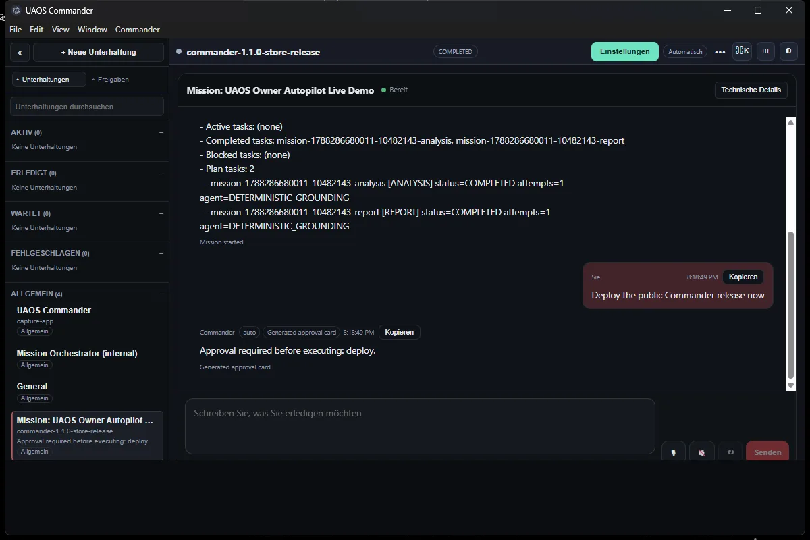Image resolution: width=810 pixels, height=540 pixels.
Task: Collapse the ALLGEMEIN section
Action: tap(161, 294)
